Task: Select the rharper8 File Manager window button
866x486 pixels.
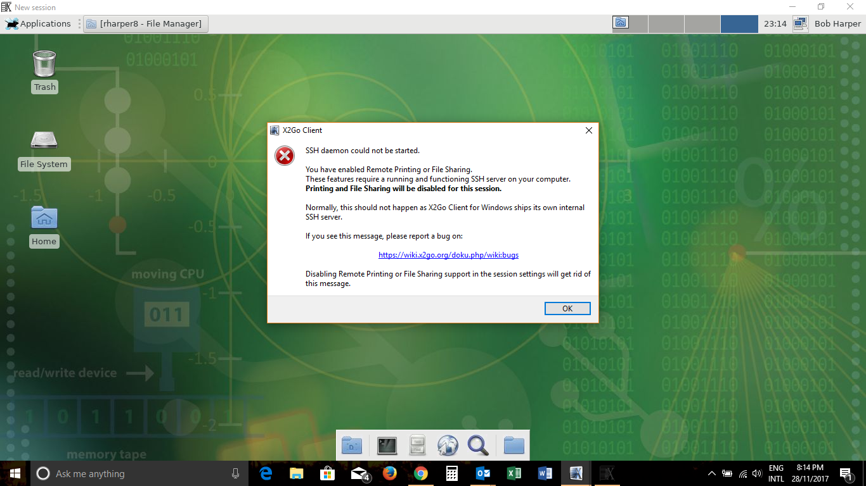Action: [x=146, y=24]
